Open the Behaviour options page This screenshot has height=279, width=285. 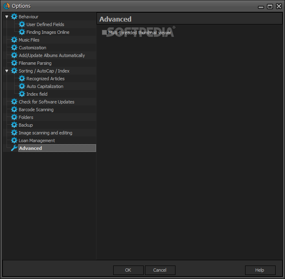[x=28, y=17]
